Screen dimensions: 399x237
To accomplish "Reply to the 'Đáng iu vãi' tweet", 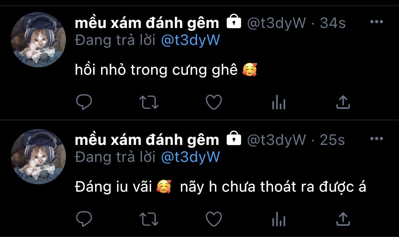I will [x=84, y=219].
